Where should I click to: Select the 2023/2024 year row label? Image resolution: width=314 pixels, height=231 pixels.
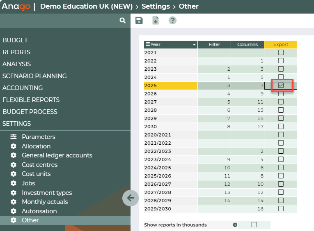click(171, 159)
